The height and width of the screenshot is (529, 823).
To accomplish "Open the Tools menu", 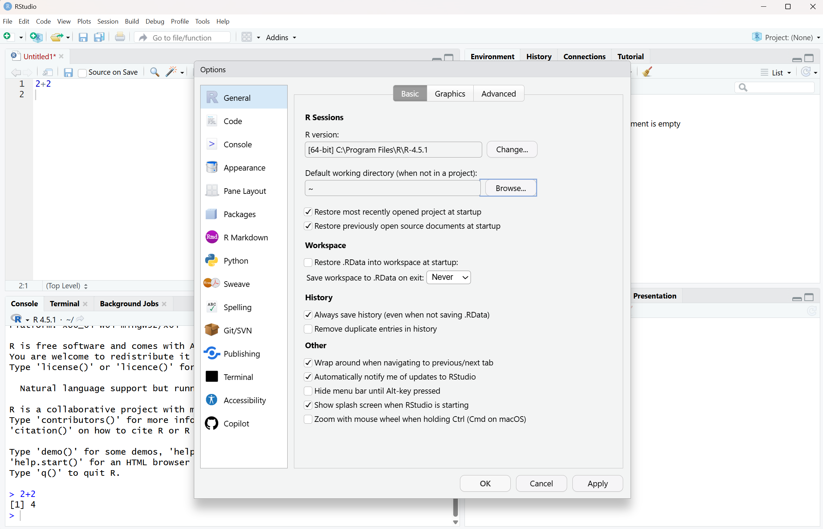I will pyautogui.click(x=202, y=21).
